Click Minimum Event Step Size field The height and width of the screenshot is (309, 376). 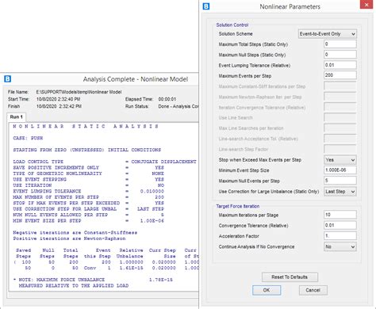tap(340, 170)
